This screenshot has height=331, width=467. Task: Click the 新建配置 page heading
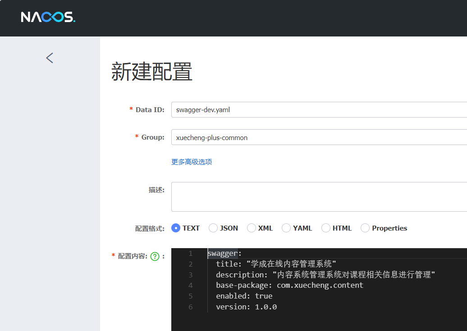pyautogui.click(x=151, y=72)
